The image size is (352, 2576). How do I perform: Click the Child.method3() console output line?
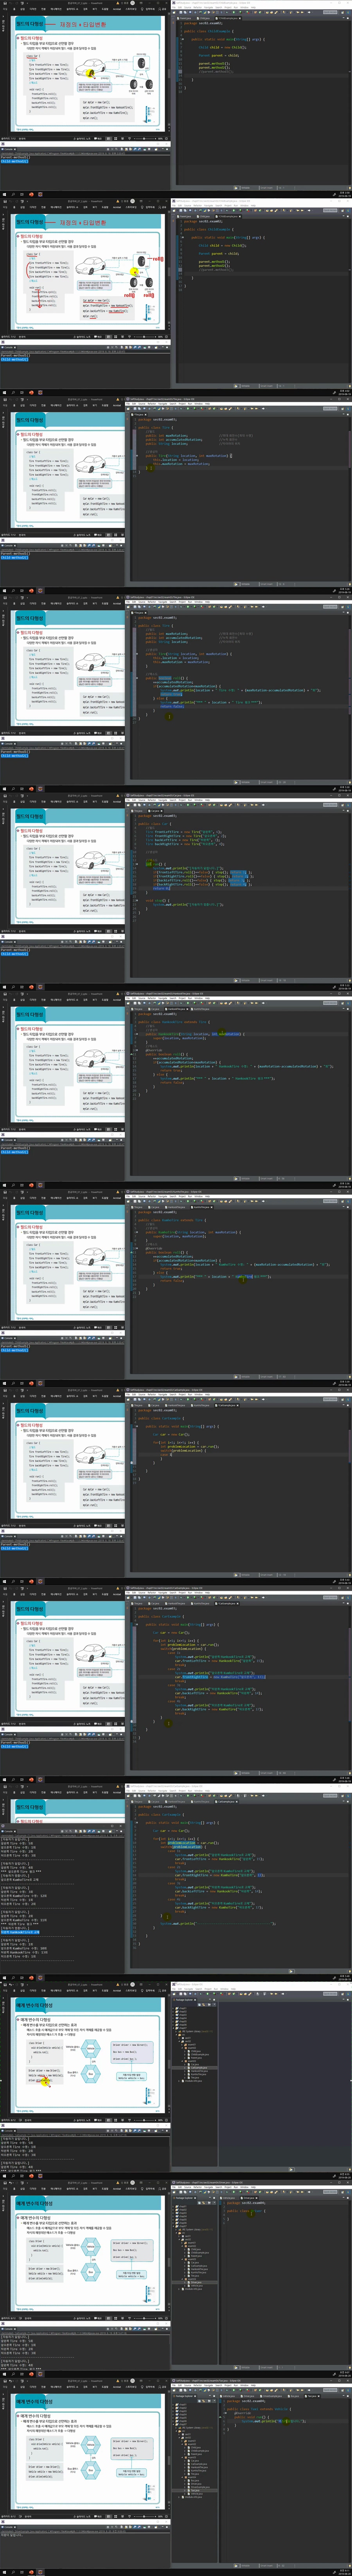[x=14, y=161]
